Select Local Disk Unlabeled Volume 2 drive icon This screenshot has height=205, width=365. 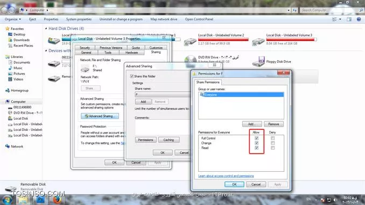tap(190, 41)
